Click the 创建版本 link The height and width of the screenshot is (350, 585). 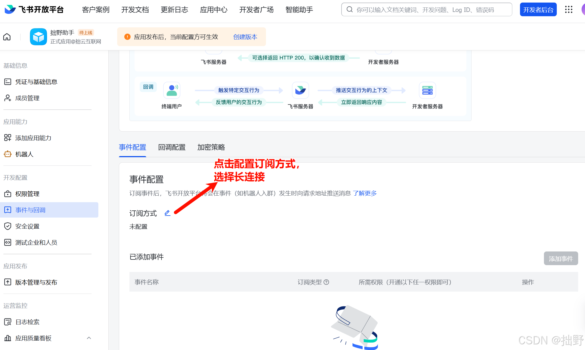pyautogui.click(x=245, y=37)
